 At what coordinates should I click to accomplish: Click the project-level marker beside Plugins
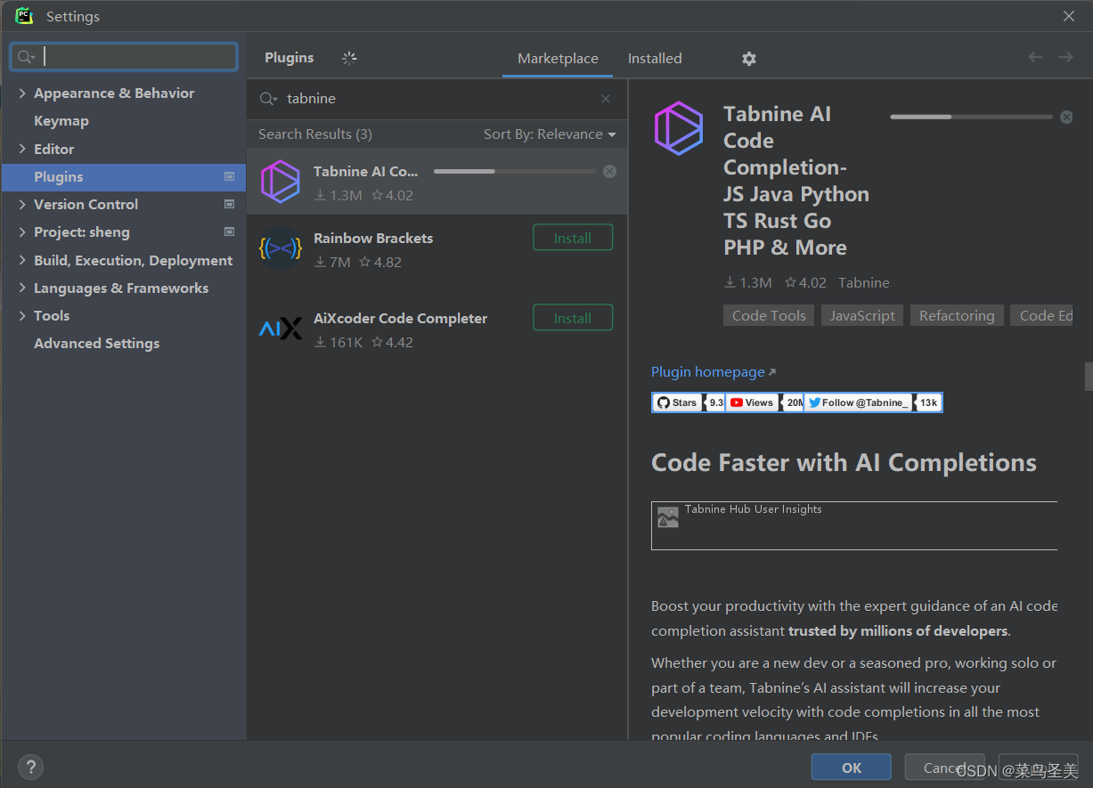229,177
